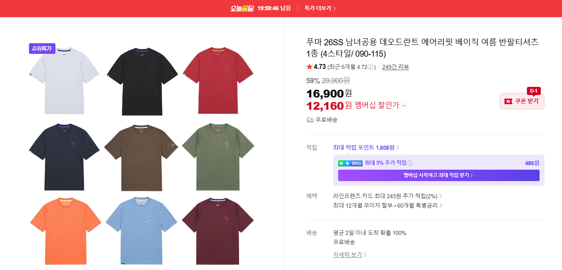Expand 최대 적립 포인트 1,608원 details
This screenshot has height=270, width=562.
(x=366, y=148)
